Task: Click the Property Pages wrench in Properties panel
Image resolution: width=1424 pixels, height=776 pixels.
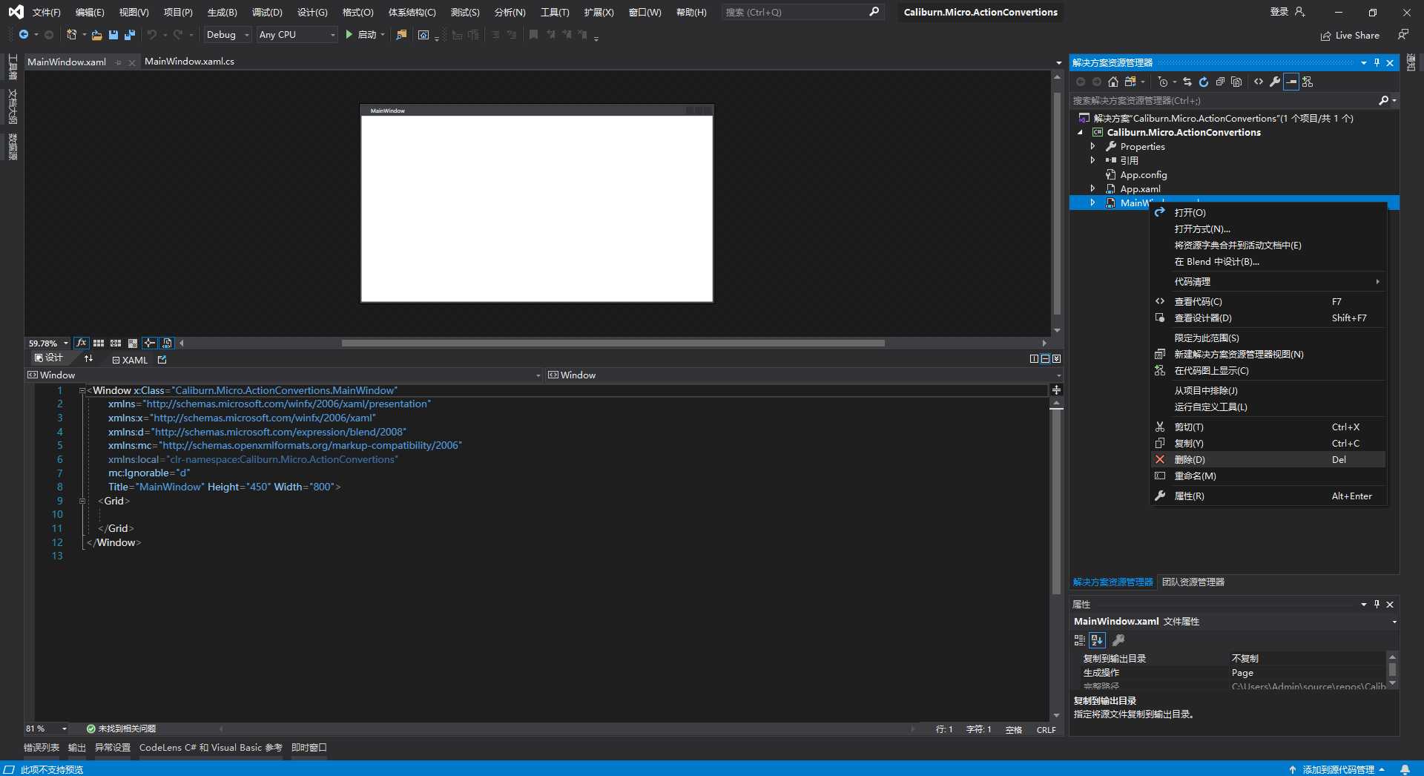Action: click(x=1118, y=640)
